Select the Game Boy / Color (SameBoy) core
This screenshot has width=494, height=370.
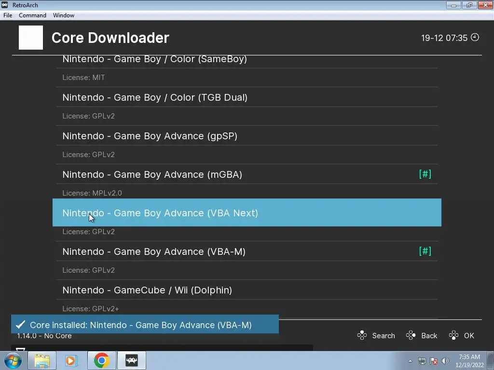(247, 60)
